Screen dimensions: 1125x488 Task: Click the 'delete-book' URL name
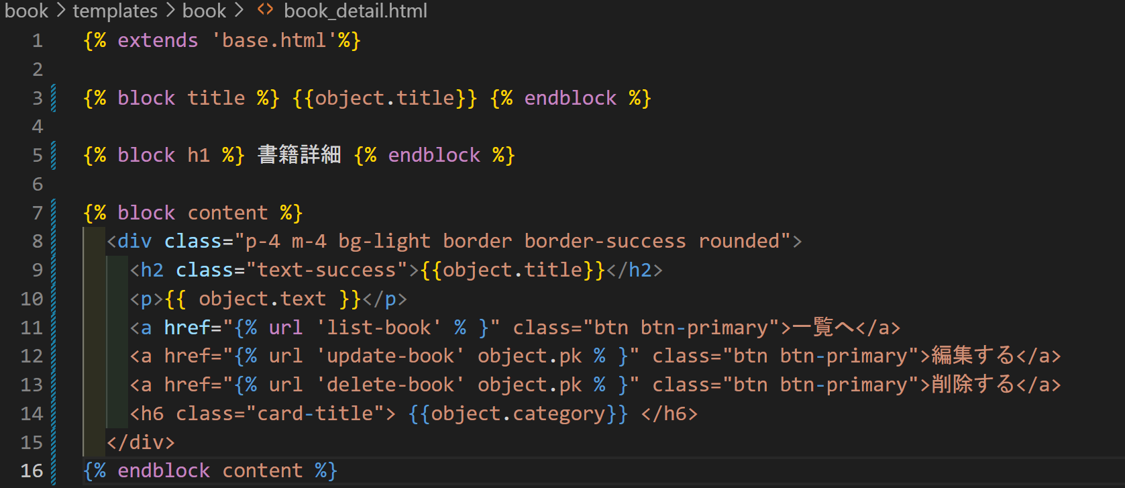tap(390, 385)
